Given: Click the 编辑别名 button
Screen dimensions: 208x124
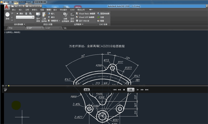Looking at the screenshot, I should click(53, 21).
